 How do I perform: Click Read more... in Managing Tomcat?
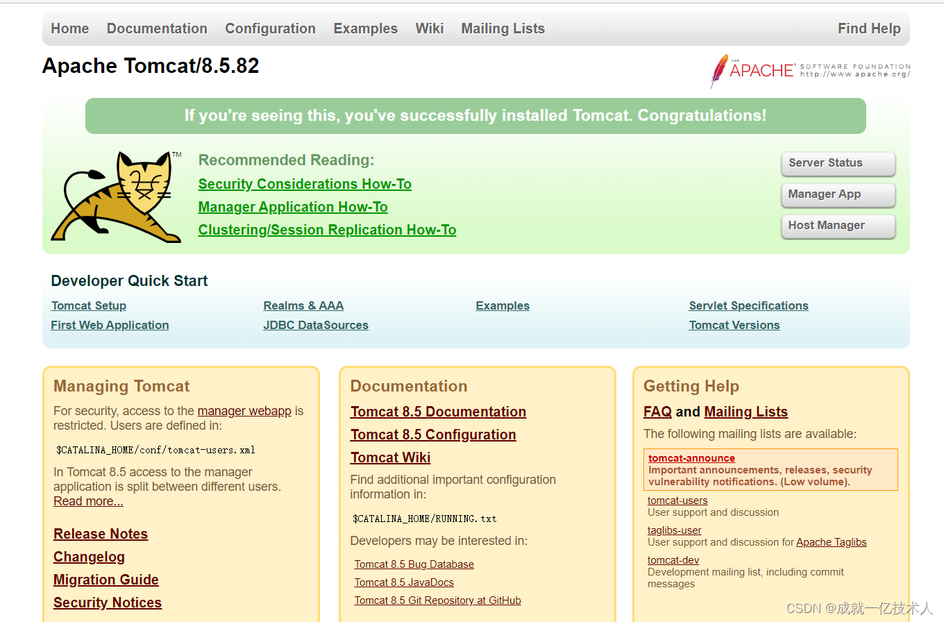[x=88, y=501]
